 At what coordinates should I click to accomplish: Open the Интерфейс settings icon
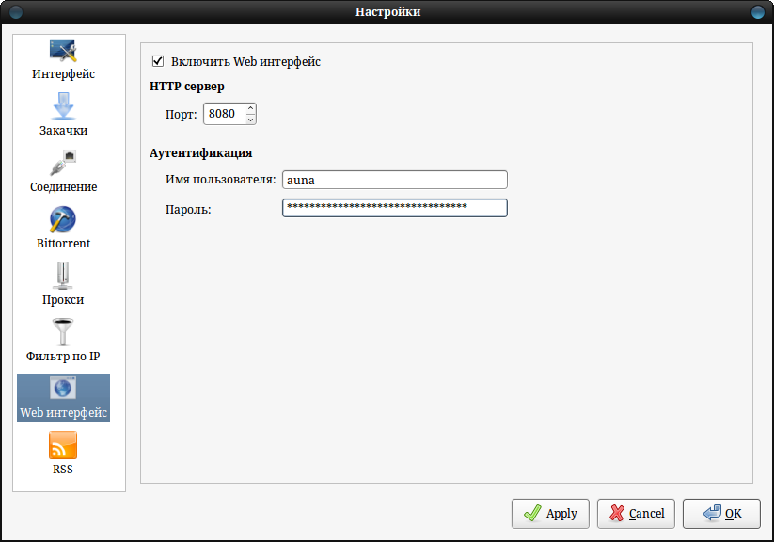63,51
